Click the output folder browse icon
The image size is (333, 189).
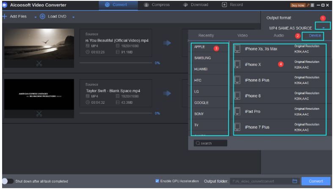pos(294,181)
